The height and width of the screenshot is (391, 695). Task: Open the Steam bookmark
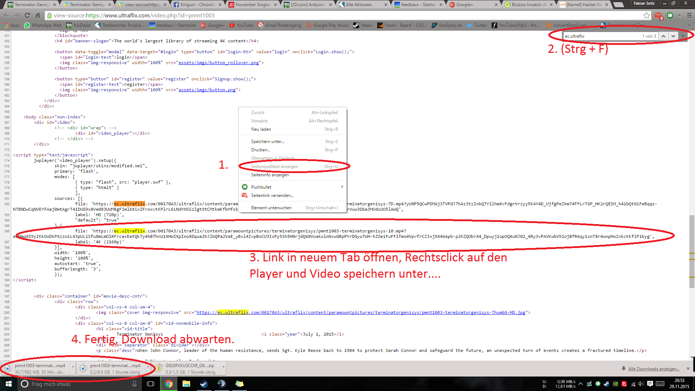click(x=363, y=25)
